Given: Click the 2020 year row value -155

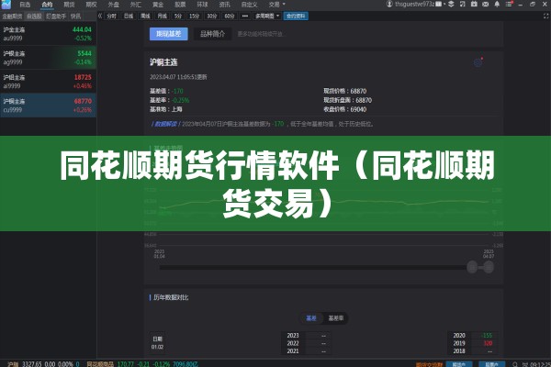Looking at the screenshot, I should [487, 336].
